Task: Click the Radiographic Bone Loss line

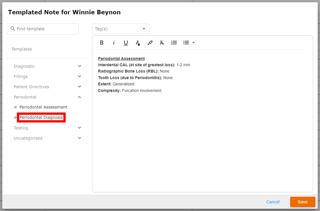Action: click(133, 71)
